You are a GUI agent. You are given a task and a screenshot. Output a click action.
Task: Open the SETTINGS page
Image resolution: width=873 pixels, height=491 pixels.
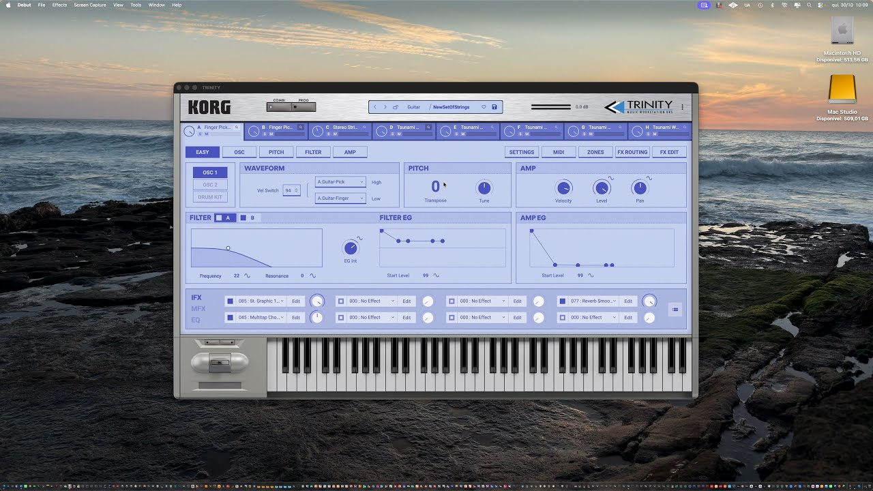[x=522, y=152]
